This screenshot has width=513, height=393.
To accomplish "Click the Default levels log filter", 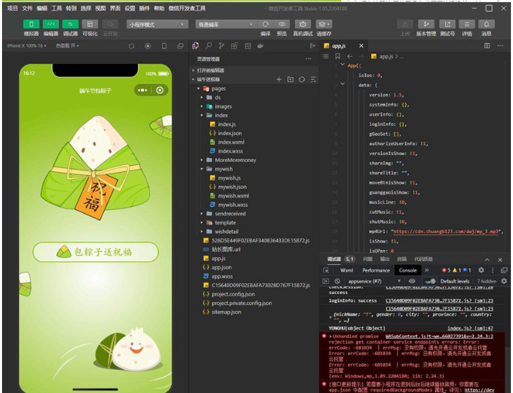I will 455,281.
